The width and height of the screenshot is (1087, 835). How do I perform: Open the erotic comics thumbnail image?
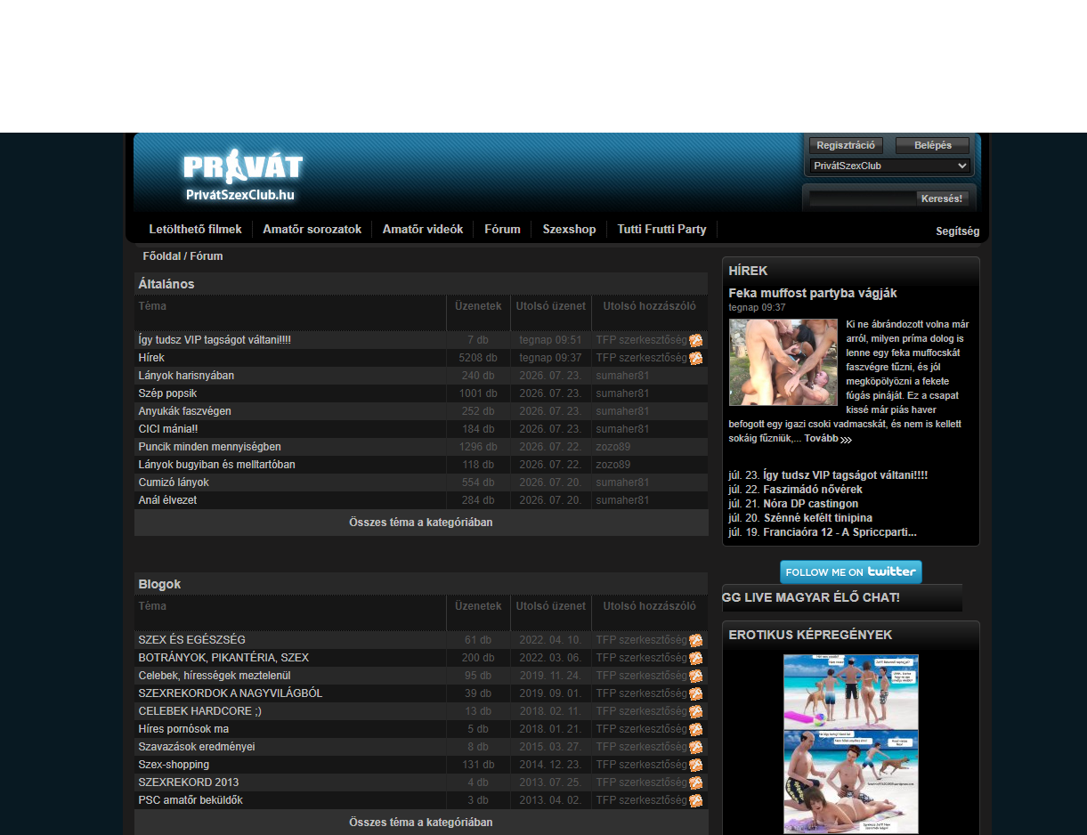click(851, 744)
